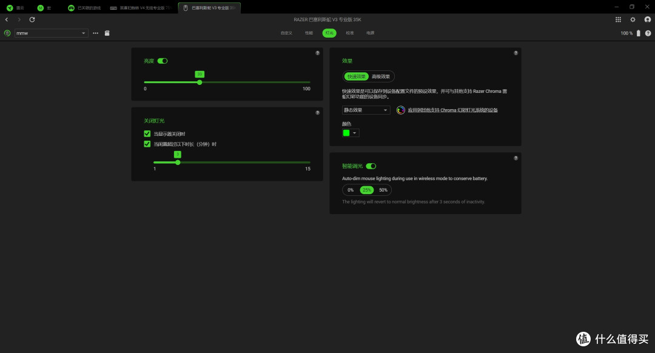Click the idle time slider handle at 3

coord(178,163)
